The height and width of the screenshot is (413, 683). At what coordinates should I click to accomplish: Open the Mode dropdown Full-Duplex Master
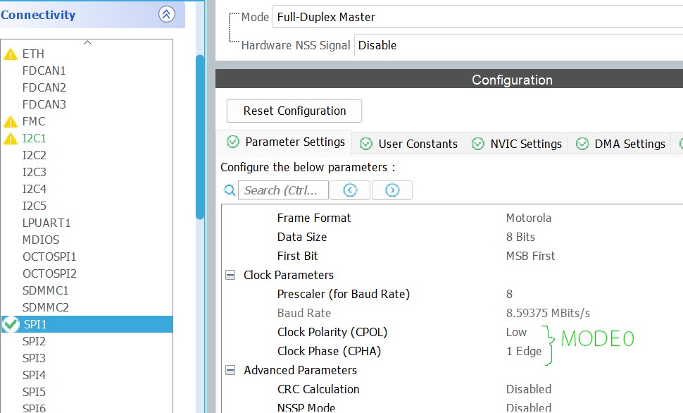[477, 17]
